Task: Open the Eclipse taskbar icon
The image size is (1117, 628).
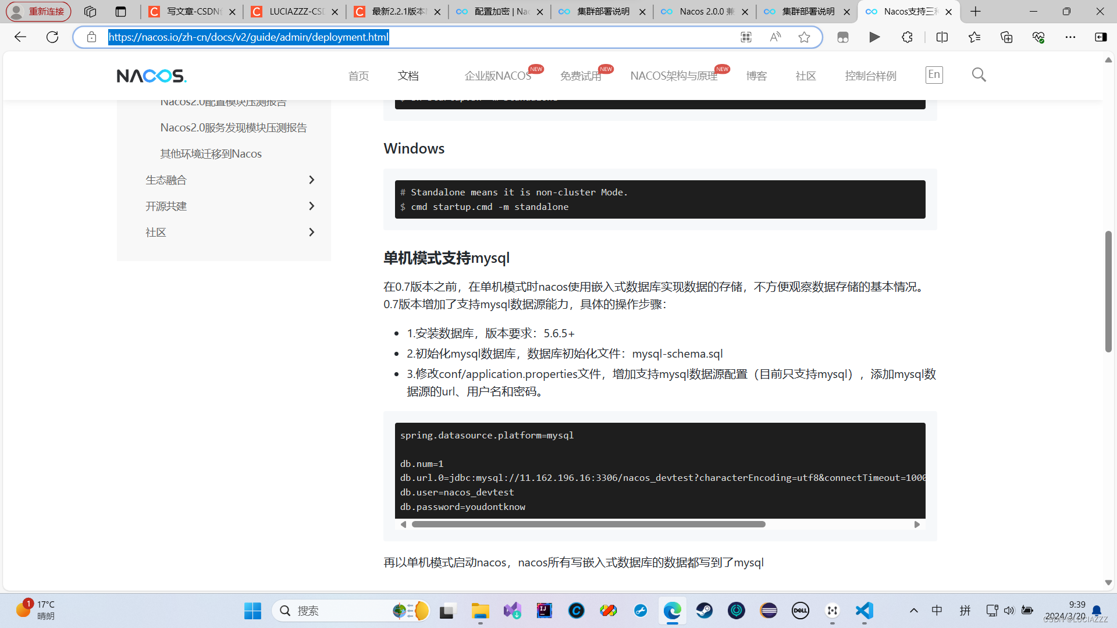Action: click(769, 611)
